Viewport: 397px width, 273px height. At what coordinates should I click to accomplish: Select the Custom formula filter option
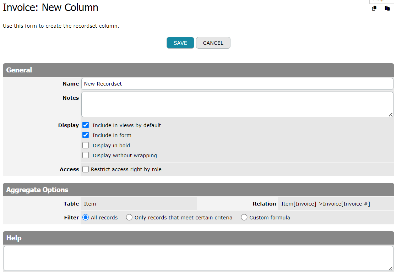[244, 217]
